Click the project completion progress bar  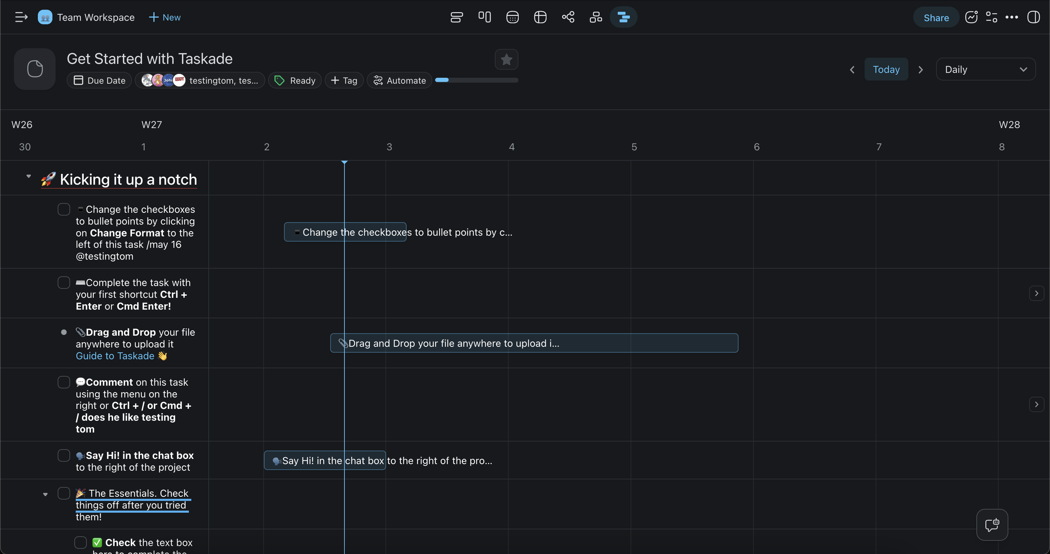tap(476, 80)
